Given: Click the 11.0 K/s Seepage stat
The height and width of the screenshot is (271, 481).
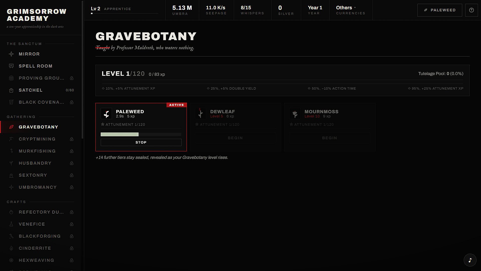Looking at the screenshot, I should pyautogui.click(x=216, y=10).
